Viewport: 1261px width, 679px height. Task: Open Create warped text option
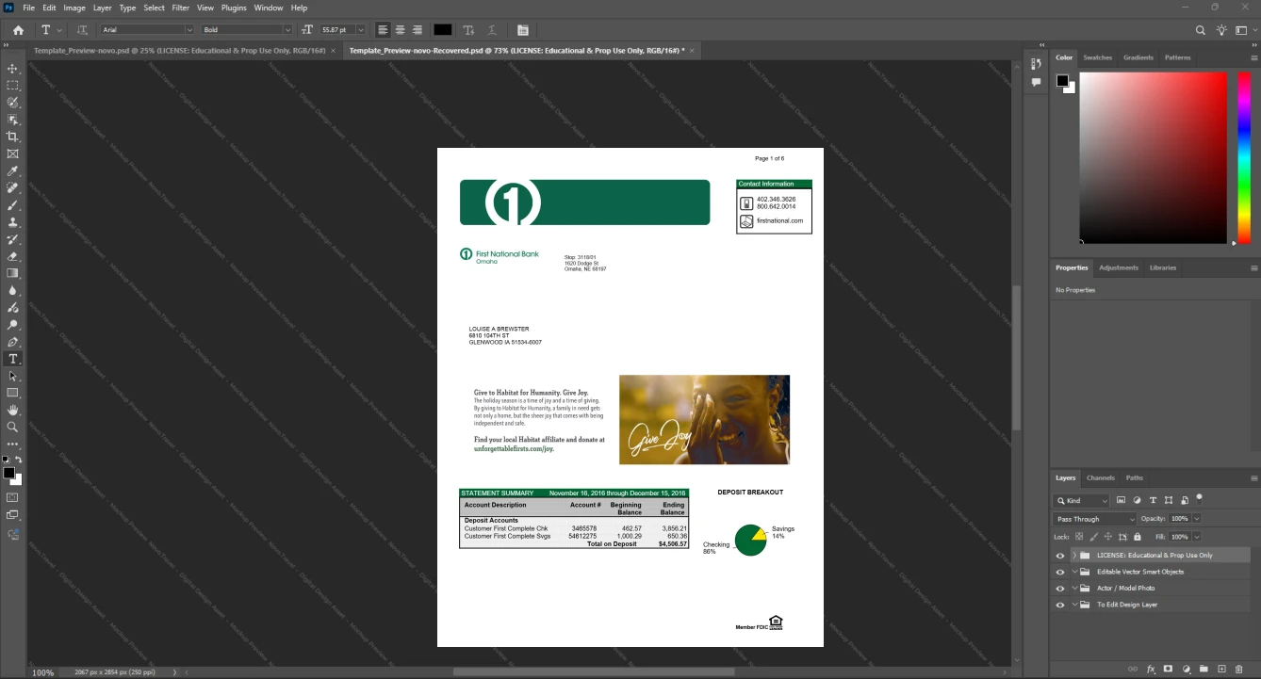[x=492, y=30]
